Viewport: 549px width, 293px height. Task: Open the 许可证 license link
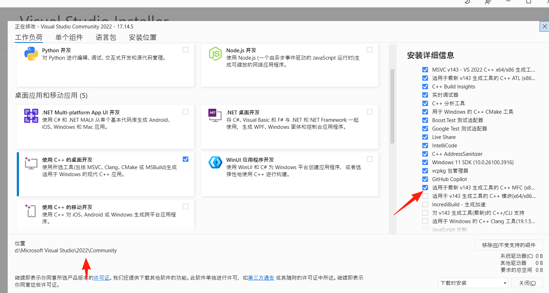click(x=102, y=278)
